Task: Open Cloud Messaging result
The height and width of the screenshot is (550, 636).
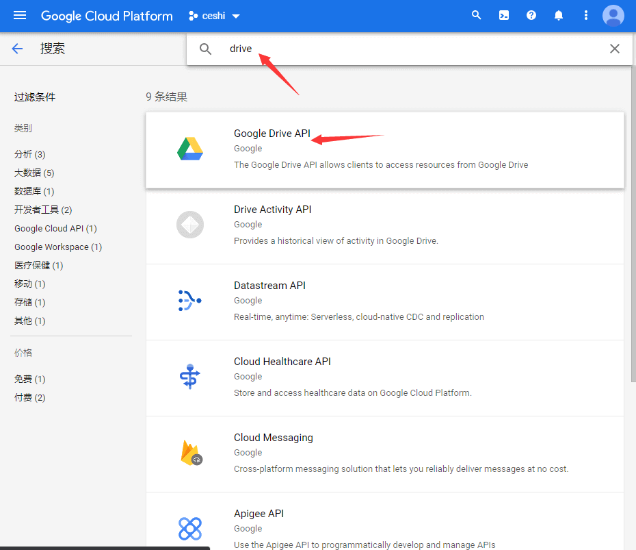Action: pos(273,438)
